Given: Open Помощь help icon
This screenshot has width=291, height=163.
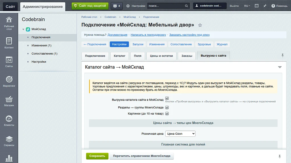Looking at the screenshot, I should click(x=279, y=6).
